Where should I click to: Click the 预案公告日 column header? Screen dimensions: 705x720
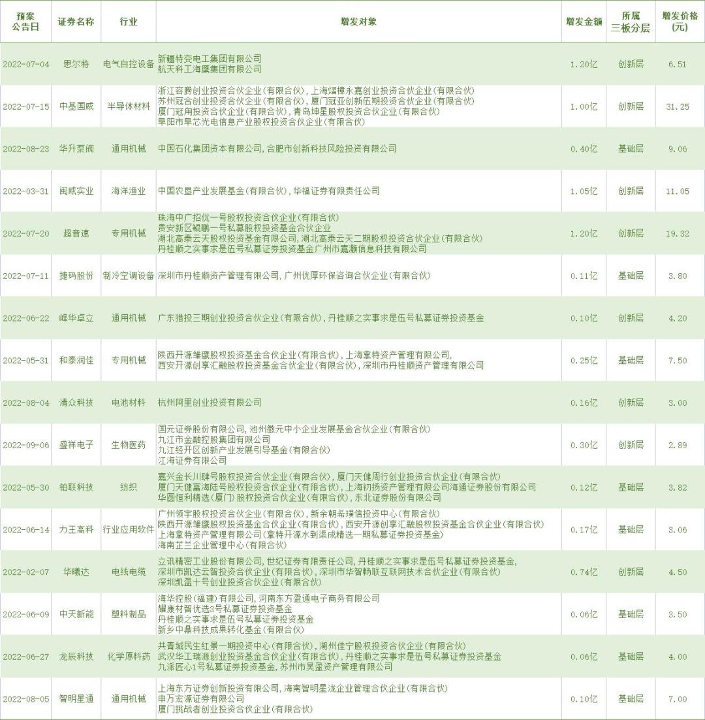[25, 21]
